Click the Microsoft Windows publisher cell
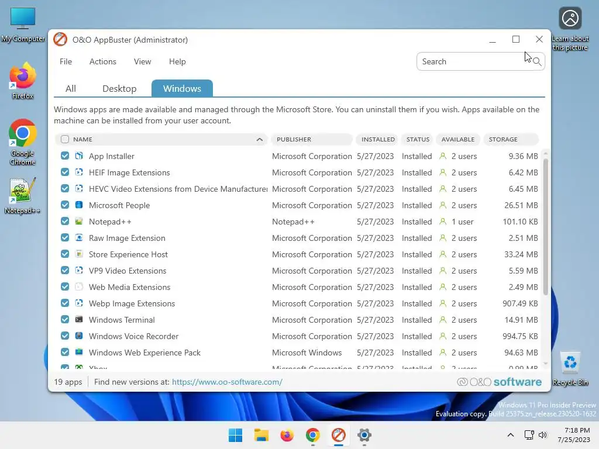The width and height of the screenshot is (599, 449). click(307, 353)
